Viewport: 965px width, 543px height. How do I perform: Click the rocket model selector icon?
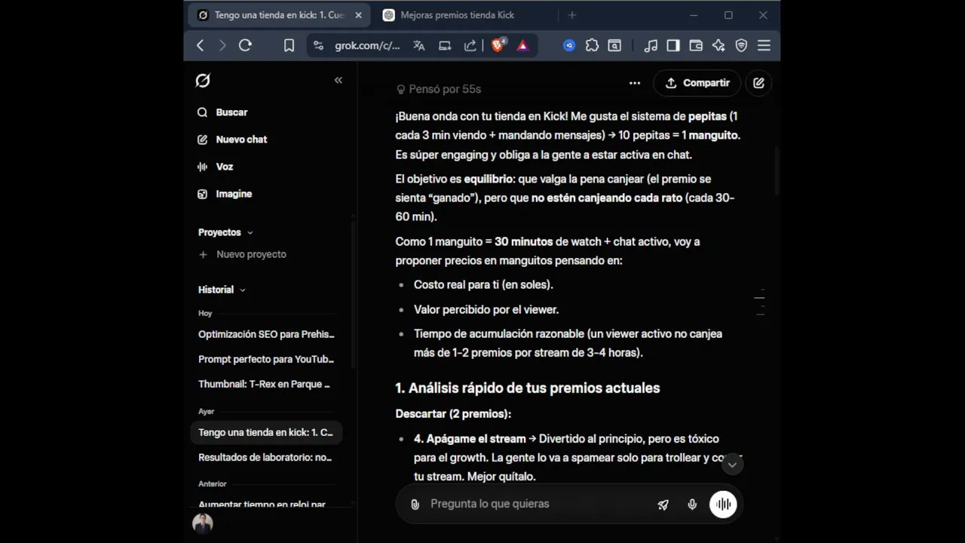663,505
